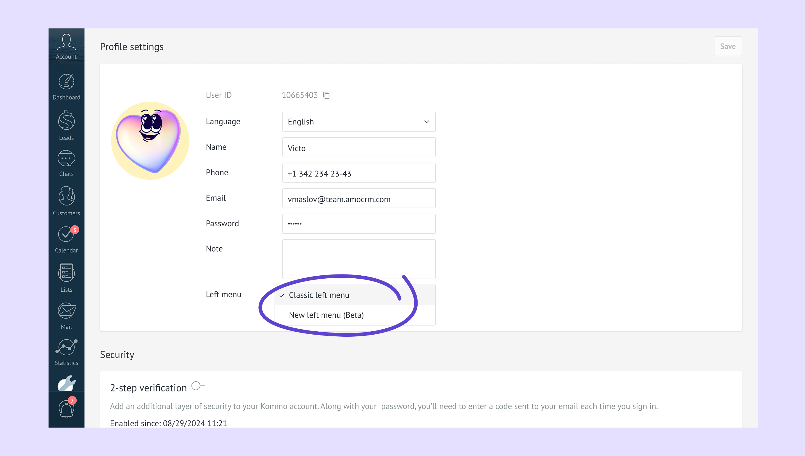
Task: Go to Leads via dollar icon
Action: pos(66,125)
